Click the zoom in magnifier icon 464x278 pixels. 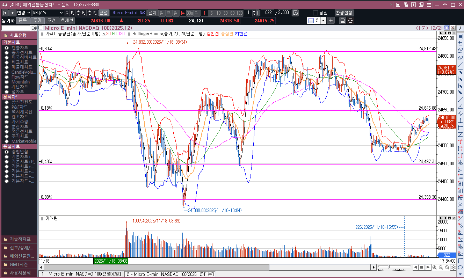[434, 267]
